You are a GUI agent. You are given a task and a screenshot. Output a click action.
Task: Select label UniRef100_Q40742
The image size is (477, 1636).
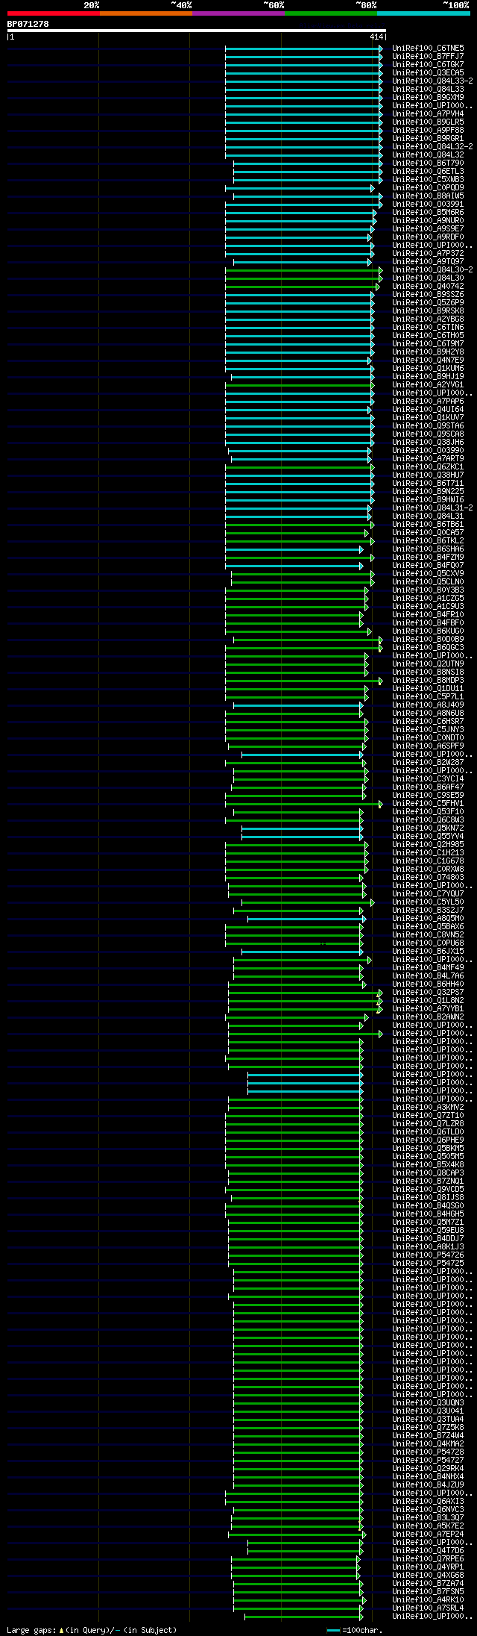[x=428, y=286]
